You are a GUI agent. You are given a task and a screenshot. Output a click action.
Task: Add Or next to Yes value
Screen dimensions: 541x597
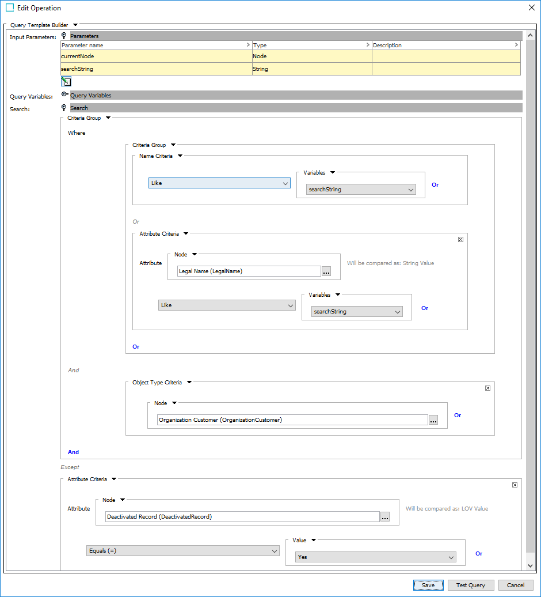(479, 554)
